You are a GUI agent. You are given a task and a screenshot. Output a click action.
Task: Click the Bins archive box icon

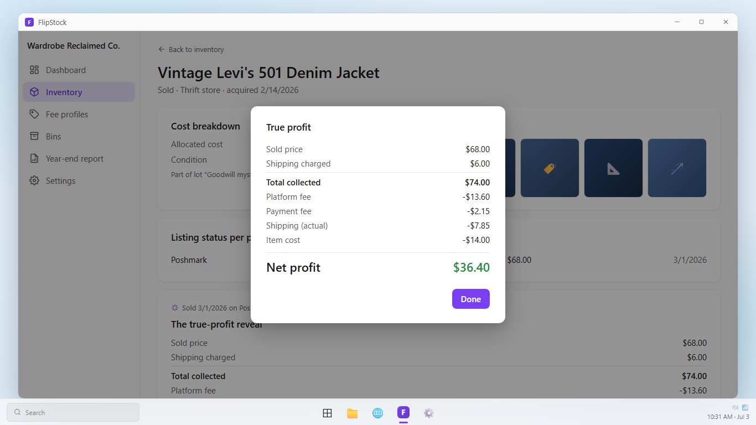point(34,136)
